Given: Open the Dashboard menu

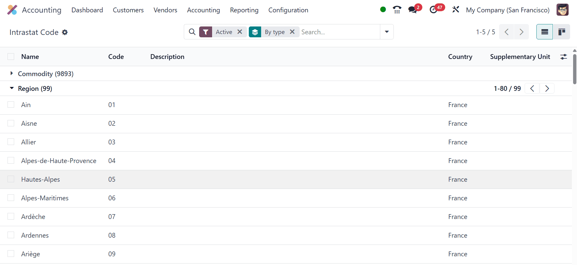Looking at the screenshot, I should (x=87, y=10).
